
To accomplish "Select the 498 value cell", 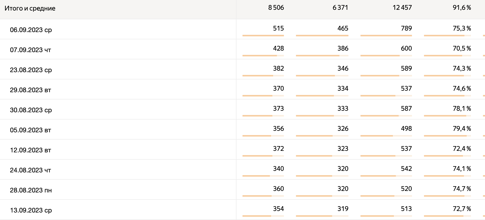I will click(406, 129).
